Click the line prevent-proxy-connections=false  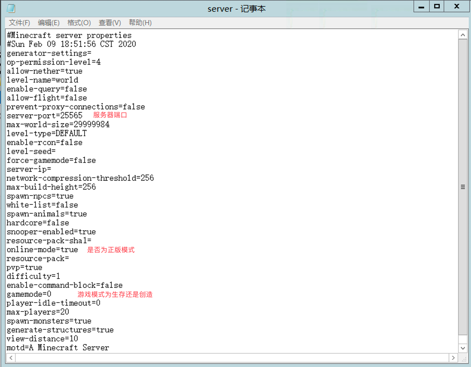pos(76,107)
